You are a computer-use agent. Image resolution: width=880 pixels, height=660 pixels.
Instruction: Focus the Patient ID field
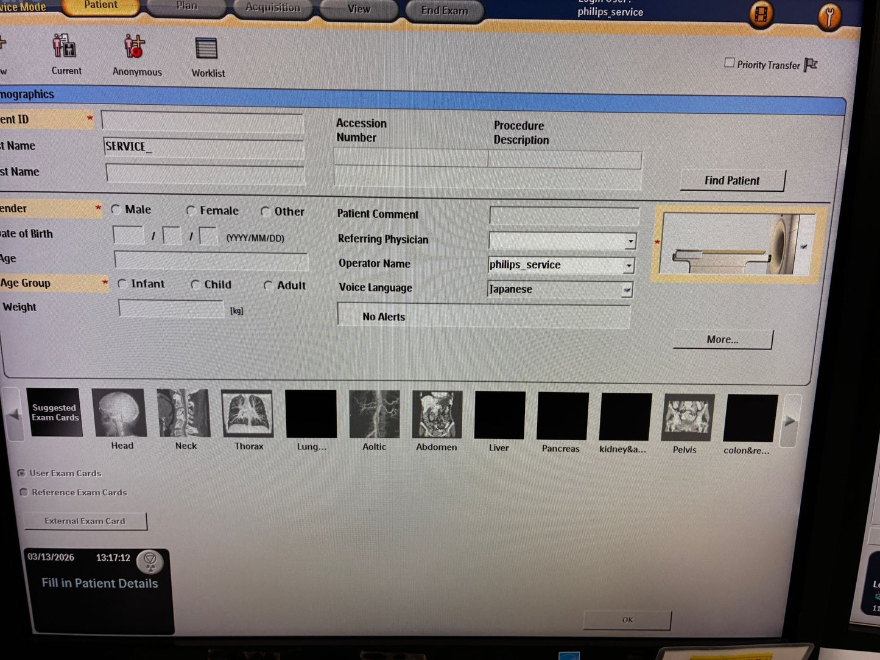click(202, 121)
